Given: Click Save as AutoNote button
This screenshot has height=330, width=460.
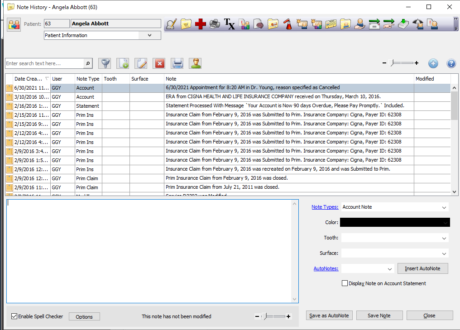Looking at the screenshot, I should pos(329,316).
